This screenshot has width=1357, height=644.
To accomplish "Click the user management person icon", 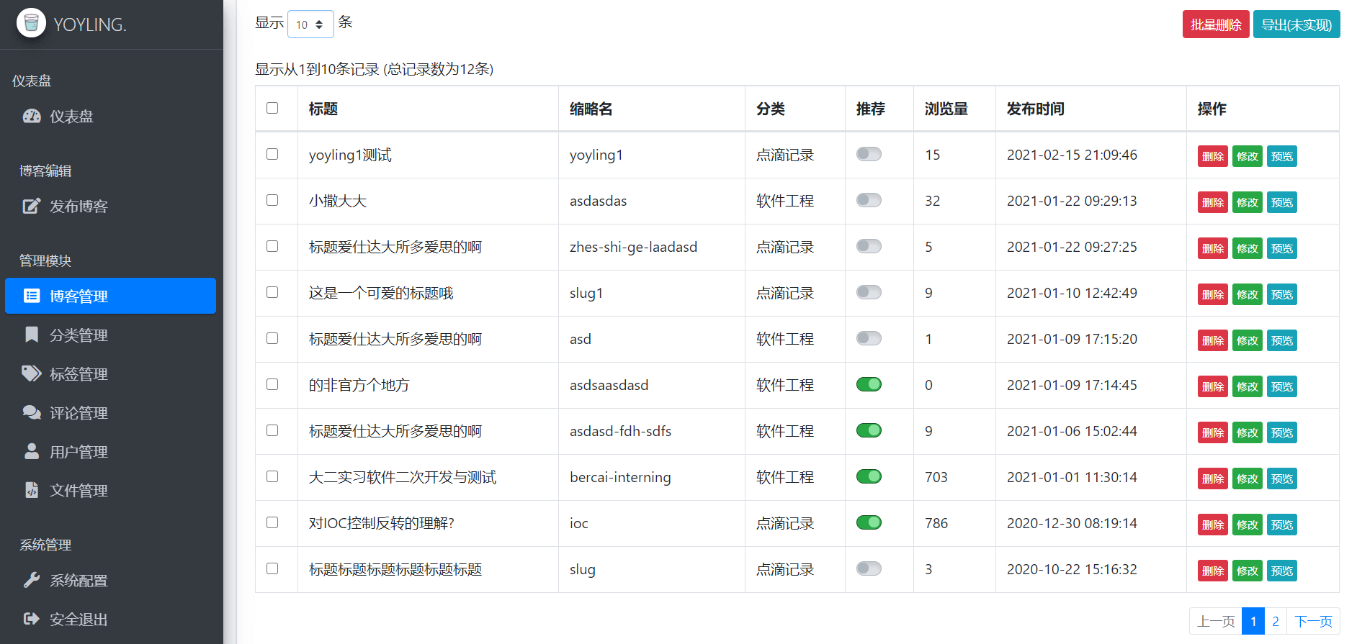I will (32, 451).
